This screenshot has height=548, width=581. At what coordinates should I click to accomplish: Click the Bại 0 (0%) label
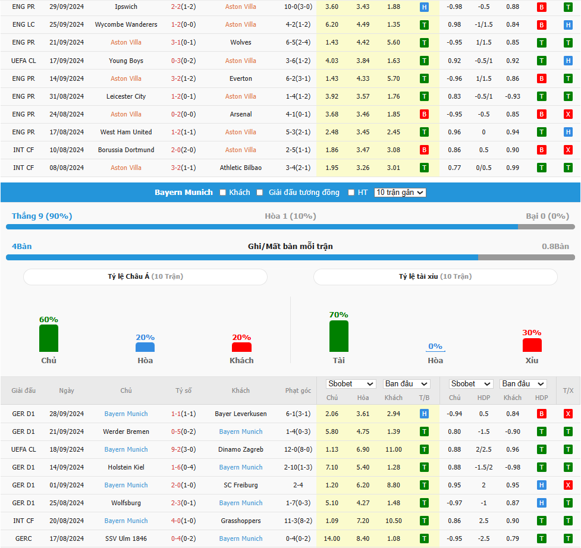(548, 216)
